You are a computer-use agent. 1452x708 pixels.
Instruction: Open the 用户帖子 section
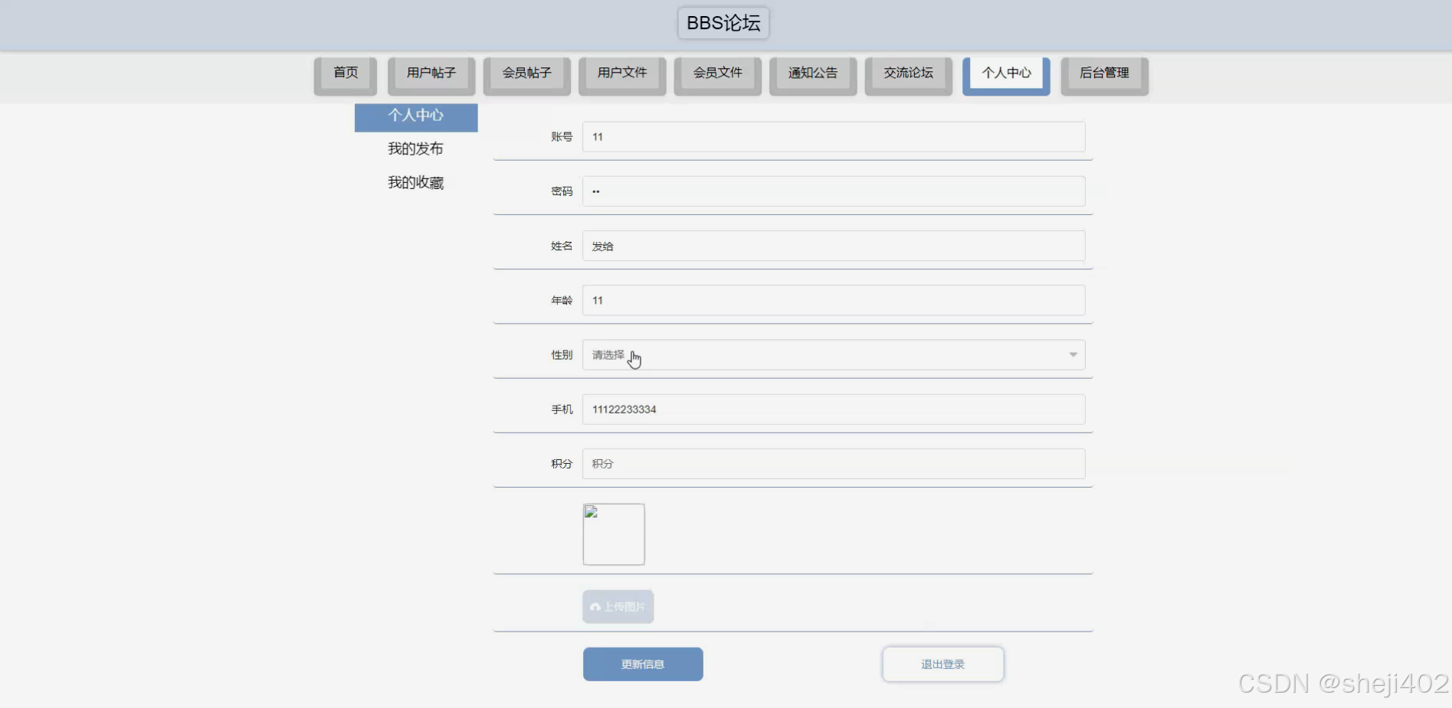pyautogui.click(x=431, y=73)
